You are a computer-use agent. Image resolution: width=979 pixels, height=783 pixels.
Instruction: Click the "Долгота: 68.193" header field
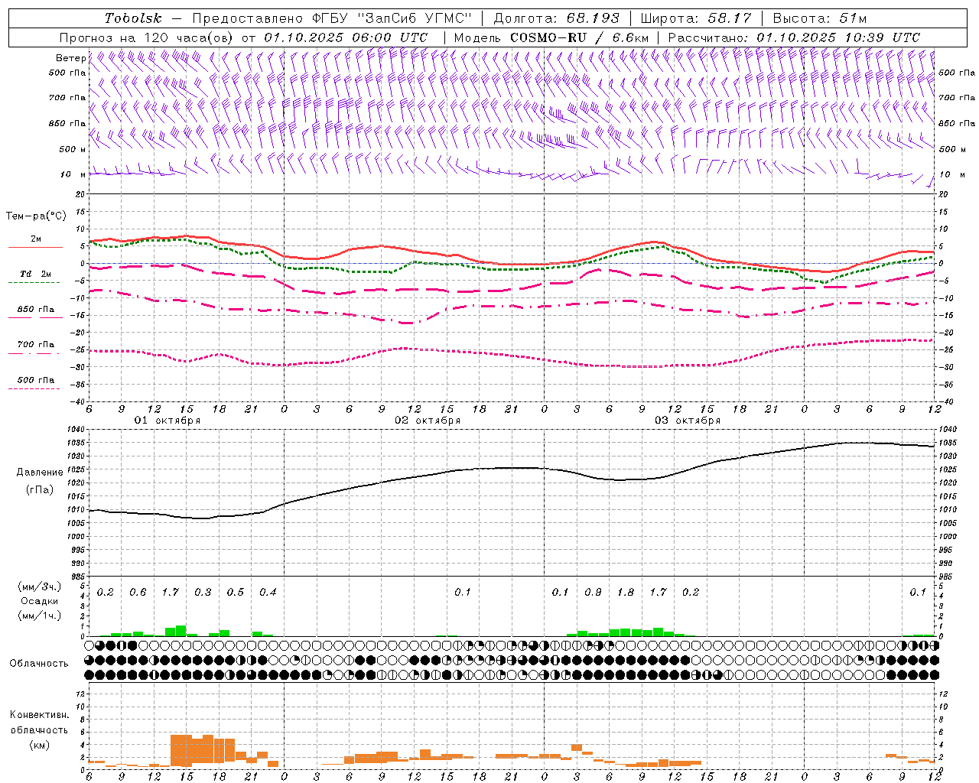point(556,18)
